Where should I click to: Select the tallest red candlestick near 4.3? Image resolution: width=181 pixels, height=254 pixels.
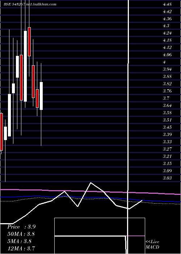[x=29, y=42]
